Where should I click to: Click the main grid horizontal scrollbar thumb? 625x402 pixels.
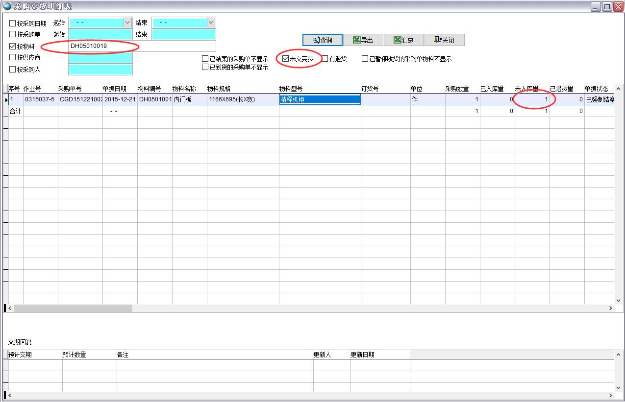tap(74, 308)
